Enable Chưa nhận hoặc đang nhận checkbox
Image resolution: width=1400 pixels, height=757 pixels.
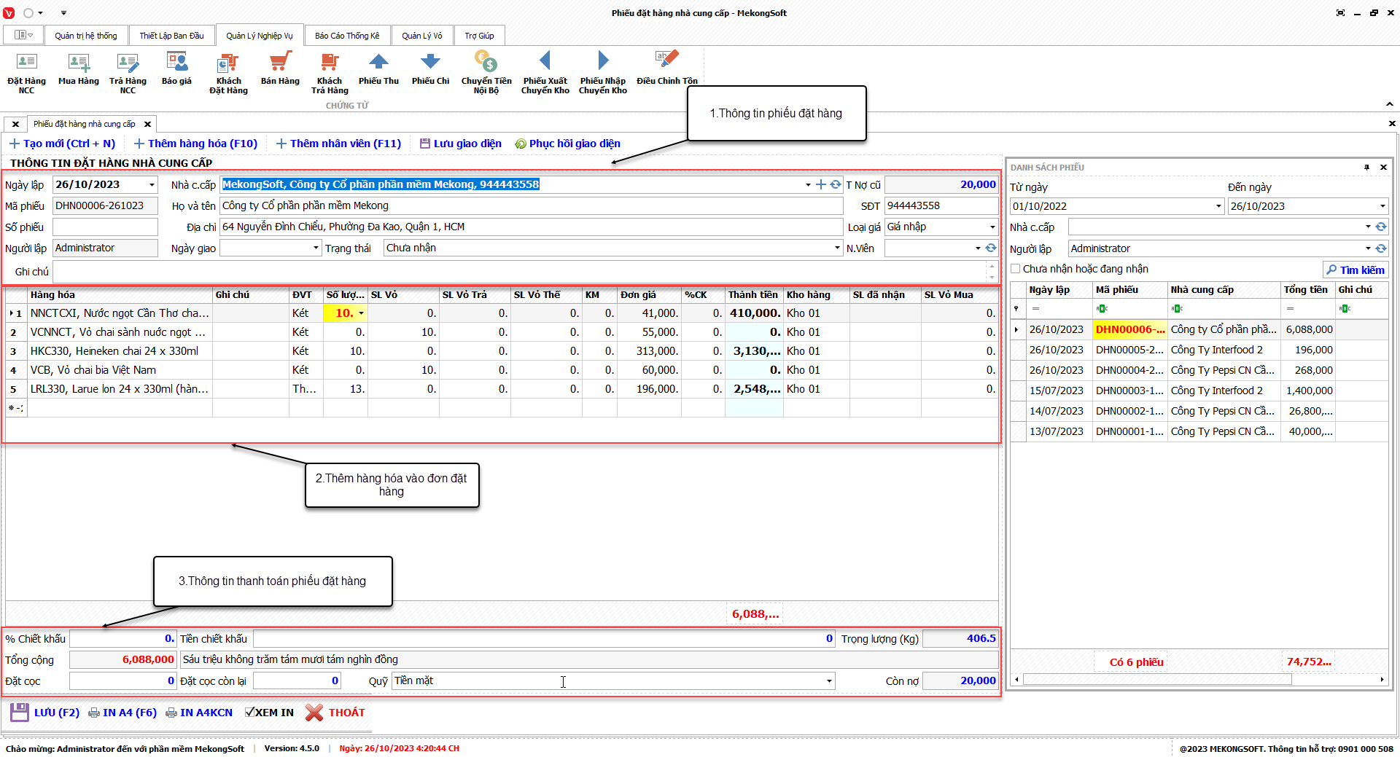[1016, 269]
